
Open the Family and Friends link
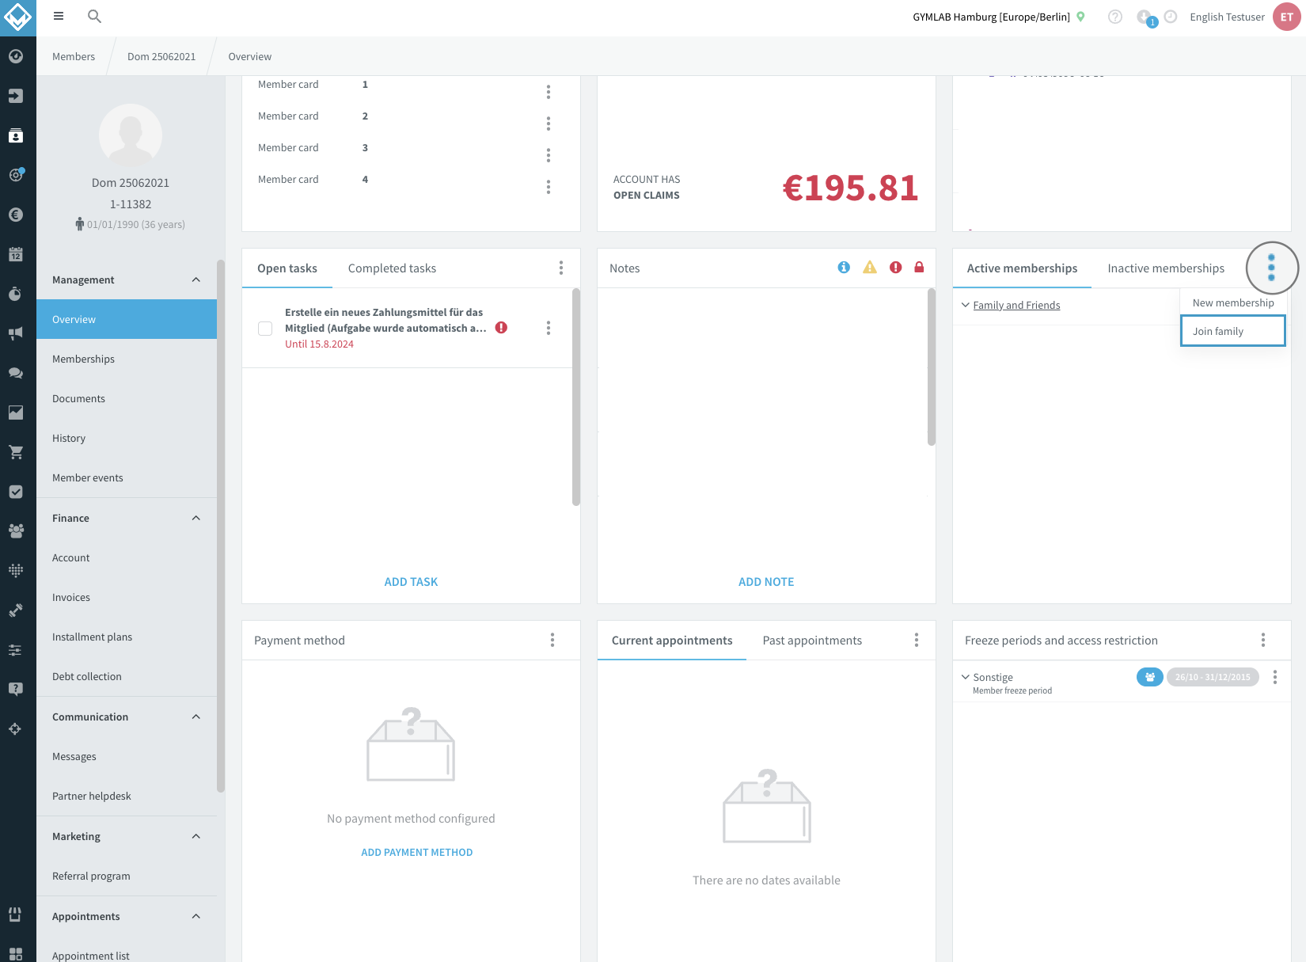pyautogui.click(x=1016, y=305)
